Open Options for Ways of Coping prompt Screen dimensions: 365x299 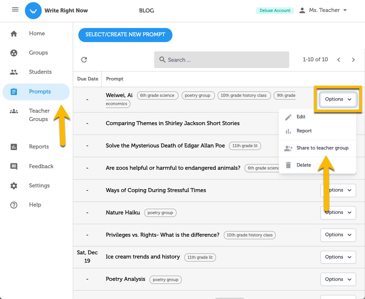338,190
